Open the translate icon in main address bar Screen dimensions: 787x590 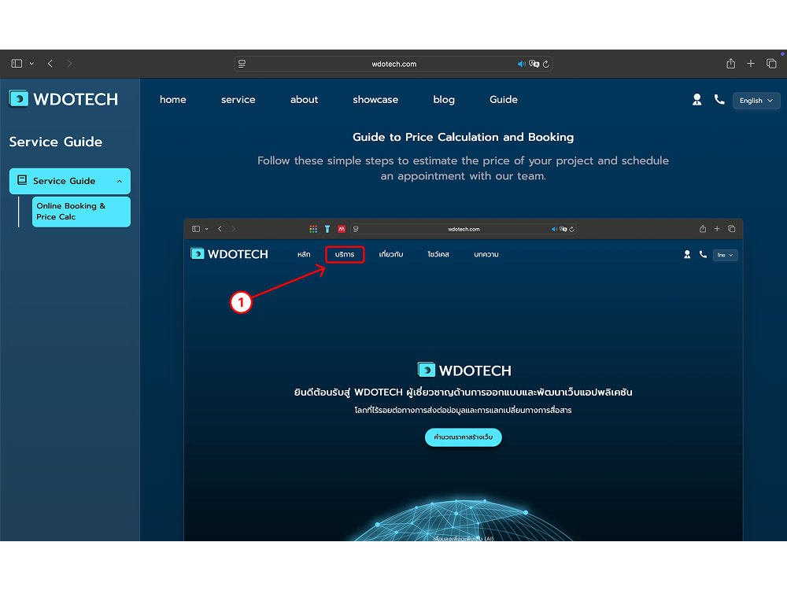[534, 64]
